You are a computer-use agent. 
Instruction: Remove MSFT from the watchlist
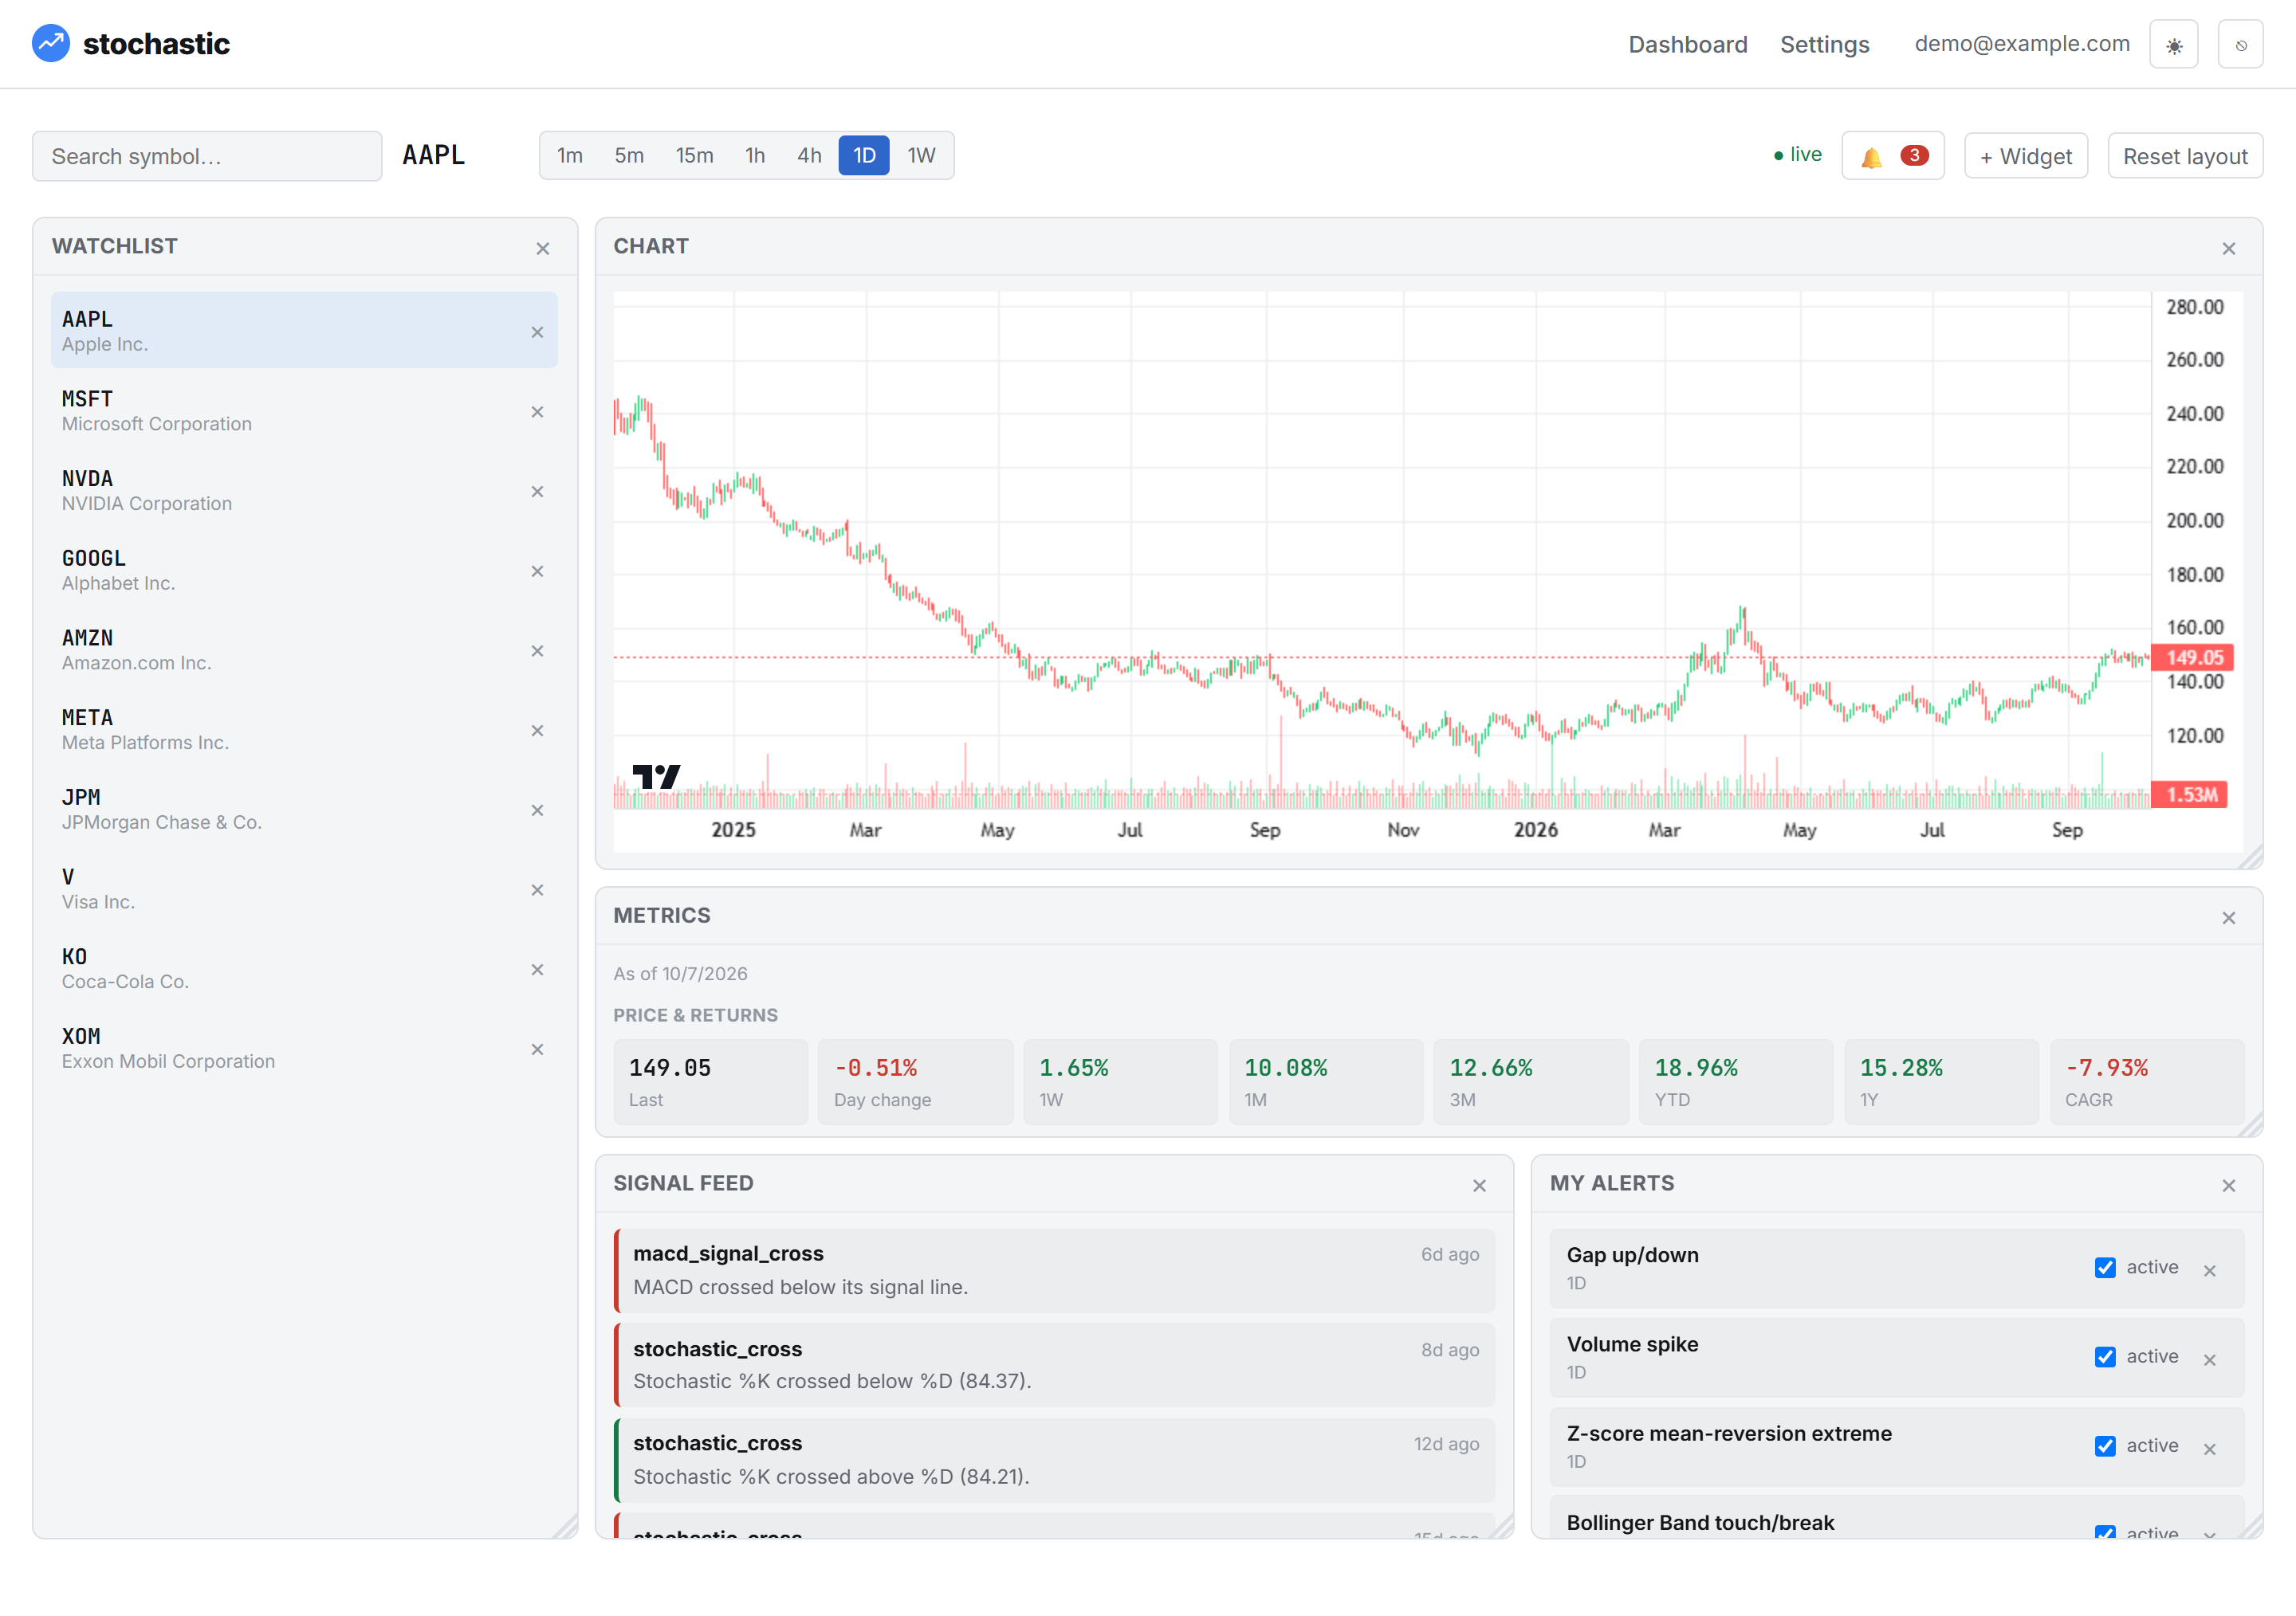[537, 412]
